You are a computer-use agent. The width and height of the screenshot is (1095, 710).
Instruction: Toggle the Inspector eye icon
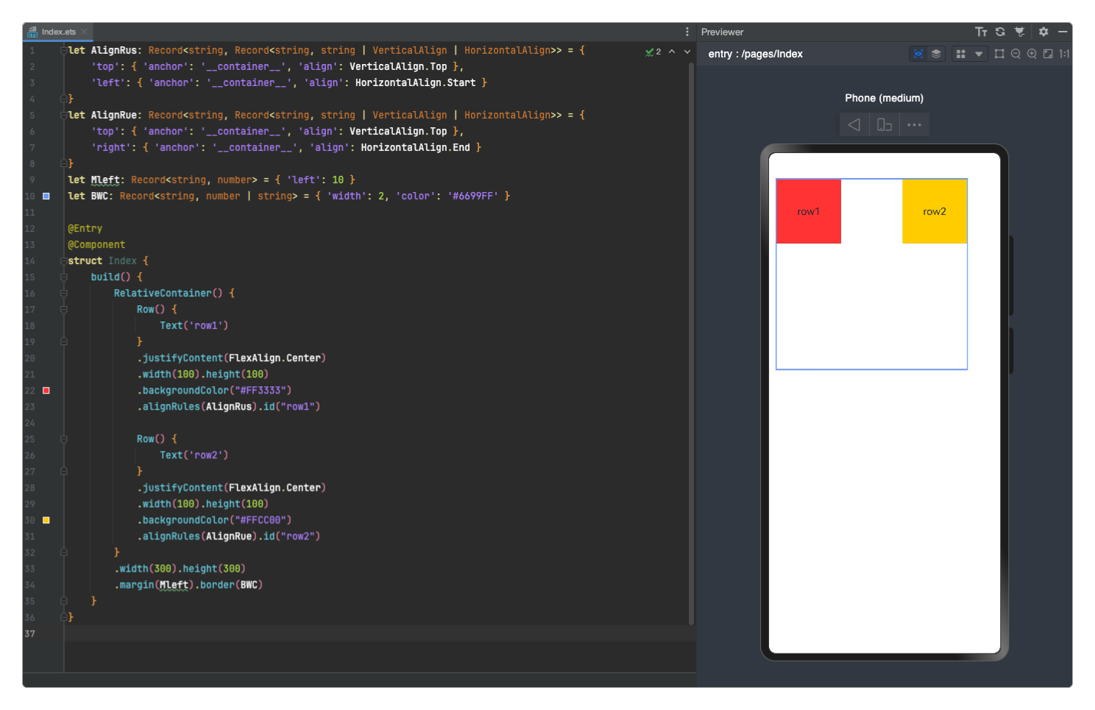pyautogui.click(x=918, y=54)
